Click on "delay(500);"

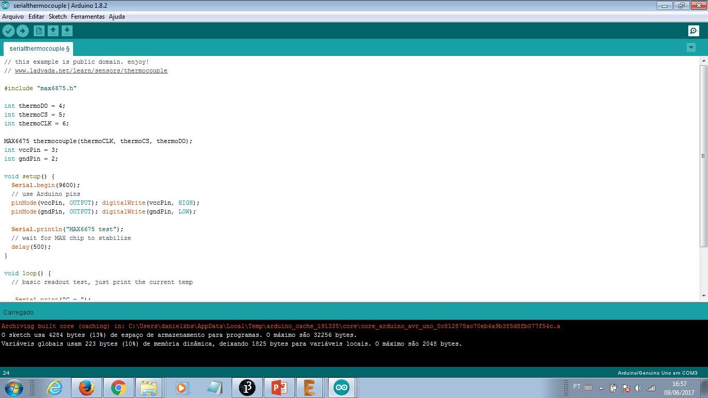[31, 247]
